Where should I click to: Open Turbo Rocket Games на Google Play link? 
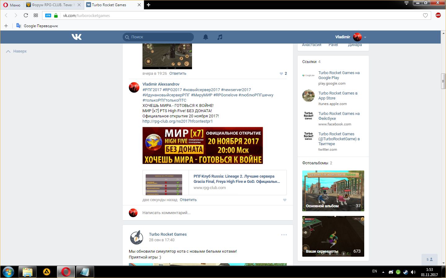339,75
